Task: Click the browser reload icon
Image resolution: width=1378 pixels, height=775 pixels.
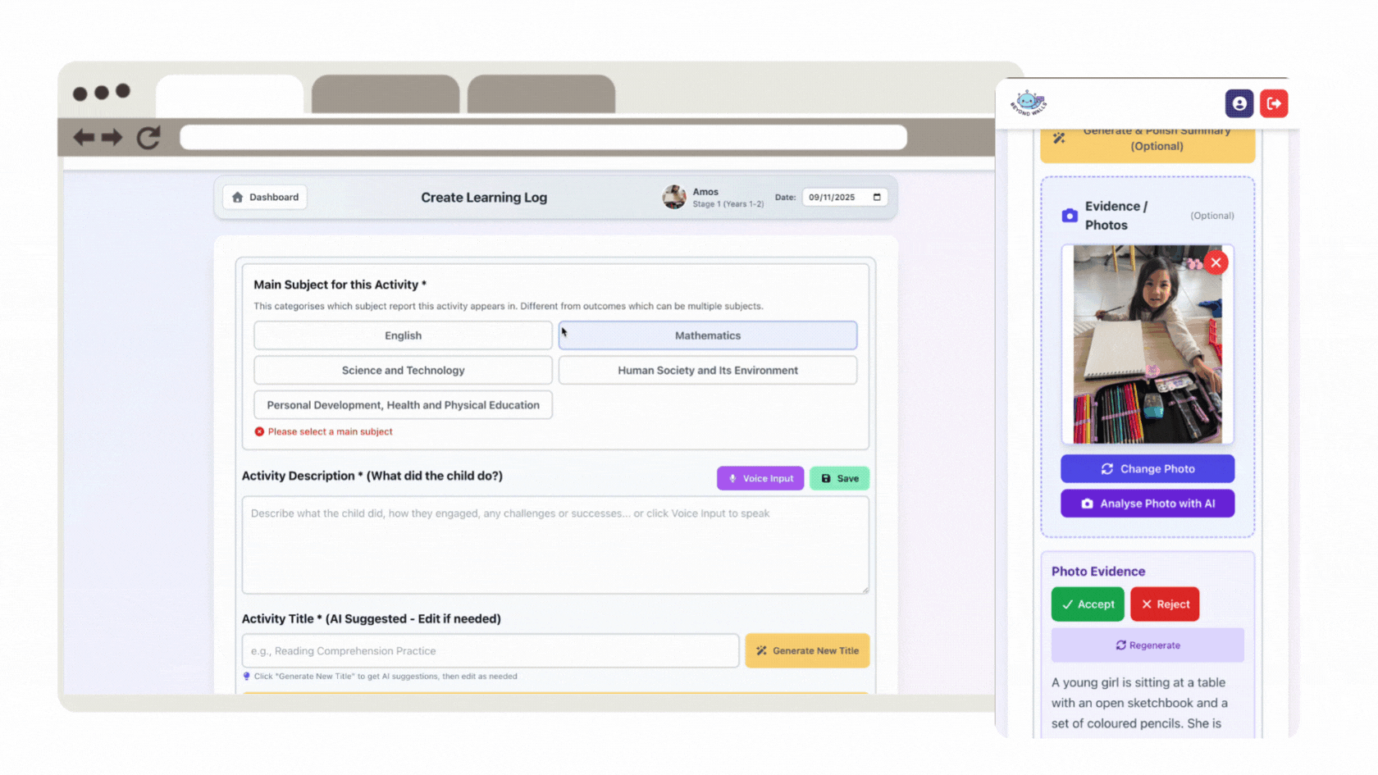Action: click(148, 137)
